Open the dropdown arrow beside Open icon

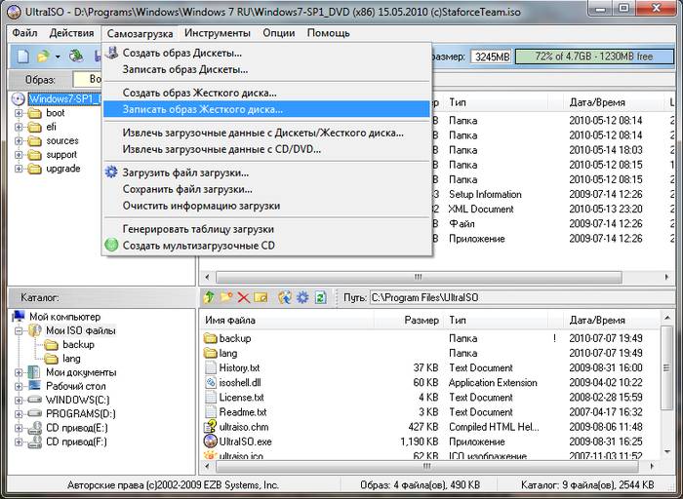tap(58, 57)
